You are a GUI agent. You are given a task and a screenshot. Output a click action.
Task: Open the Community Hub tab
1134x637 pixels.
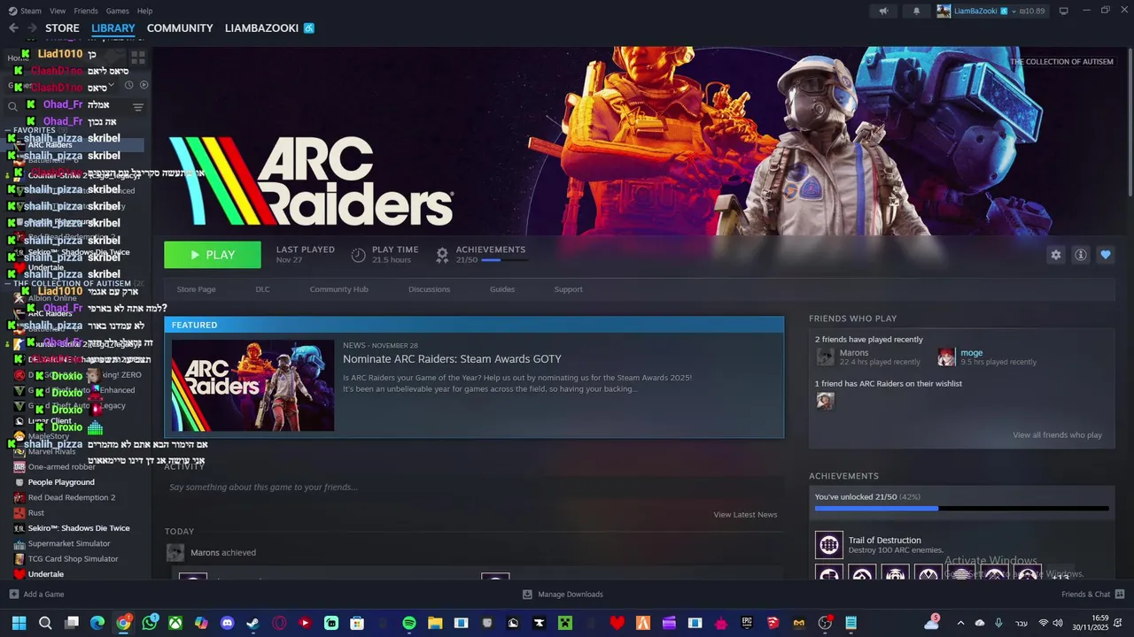point(338,289)
